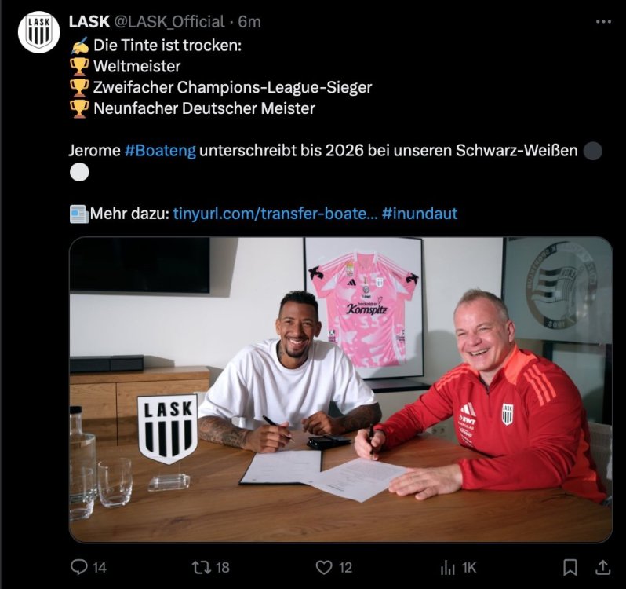Bookmark this tweet
The image size is (626, 589).
coord(570,568)
